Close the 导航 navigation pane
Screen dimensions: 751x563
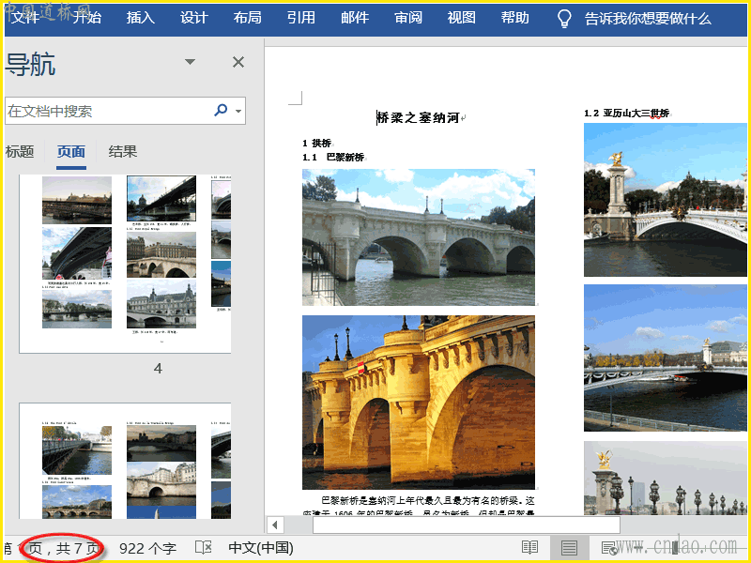(x=238, y=62)
